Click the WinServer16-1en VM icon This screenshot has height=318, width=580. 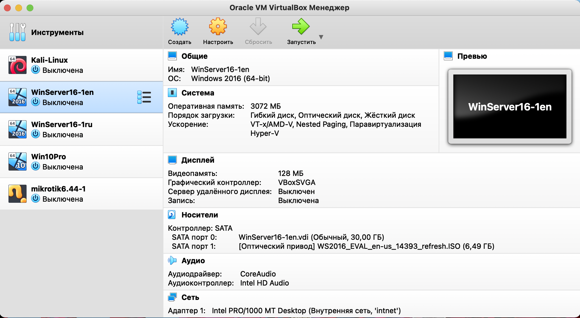18,97
